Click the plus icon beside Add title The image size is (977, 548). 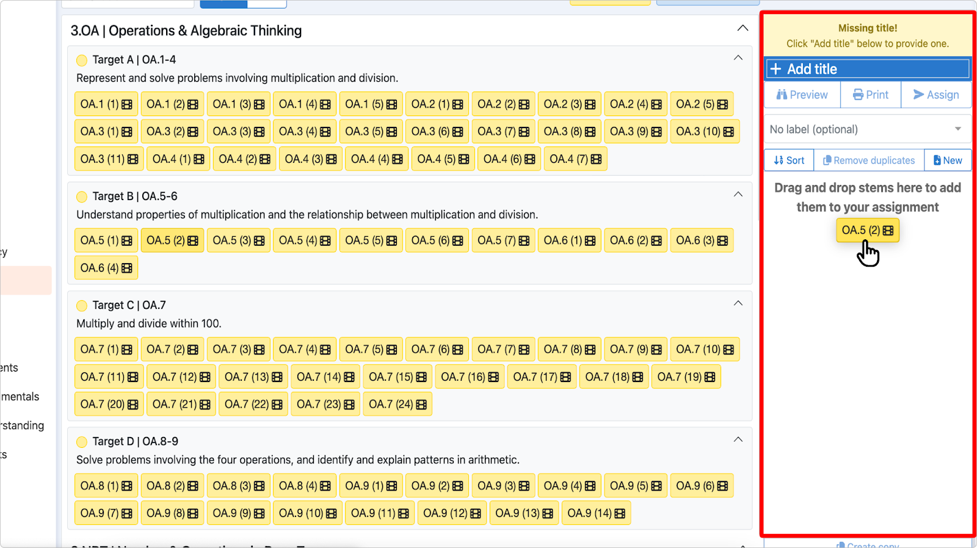click(x=775, y=69)
